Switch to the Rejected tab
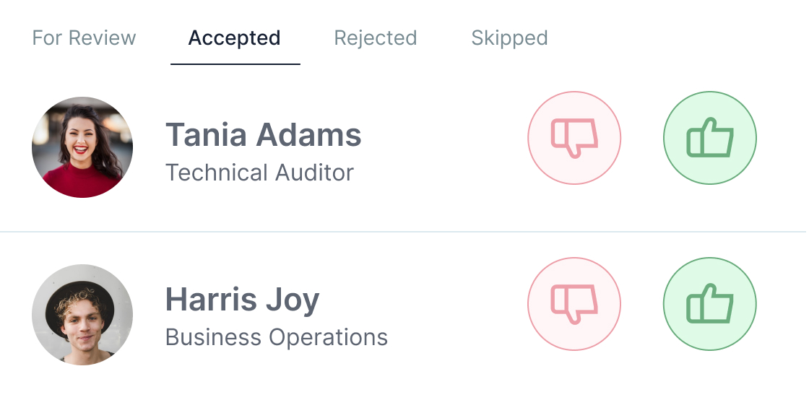809x400 pixels. click(376, 38)
